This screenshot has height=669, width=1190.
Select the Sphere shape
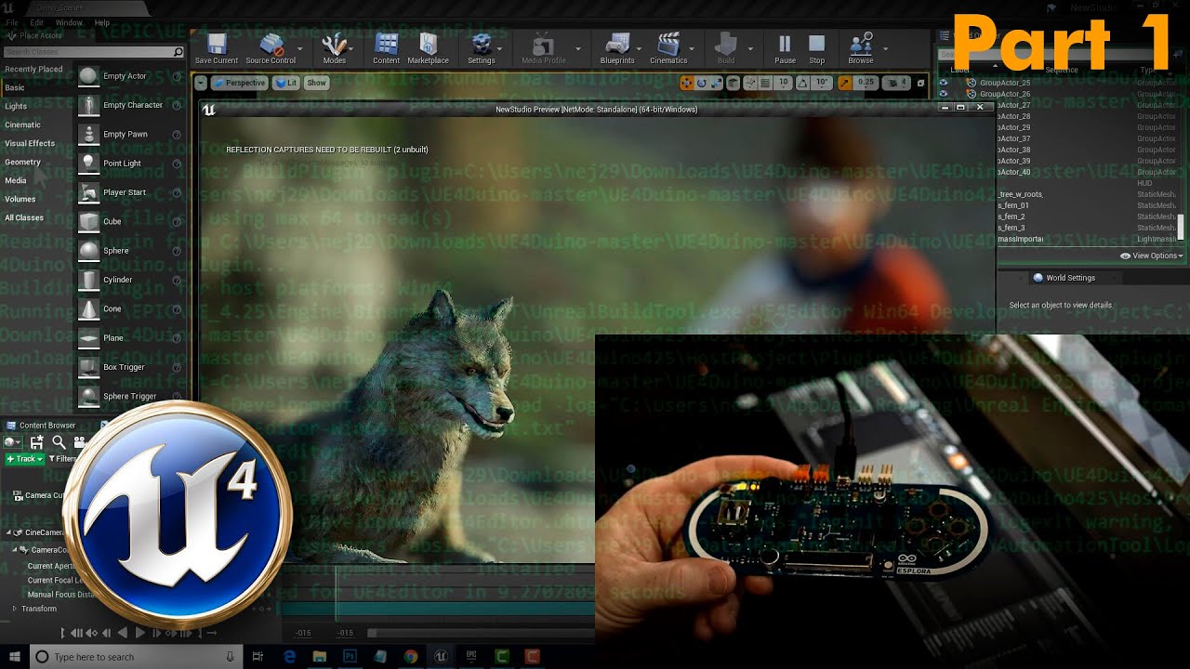(x=130, y=250)
